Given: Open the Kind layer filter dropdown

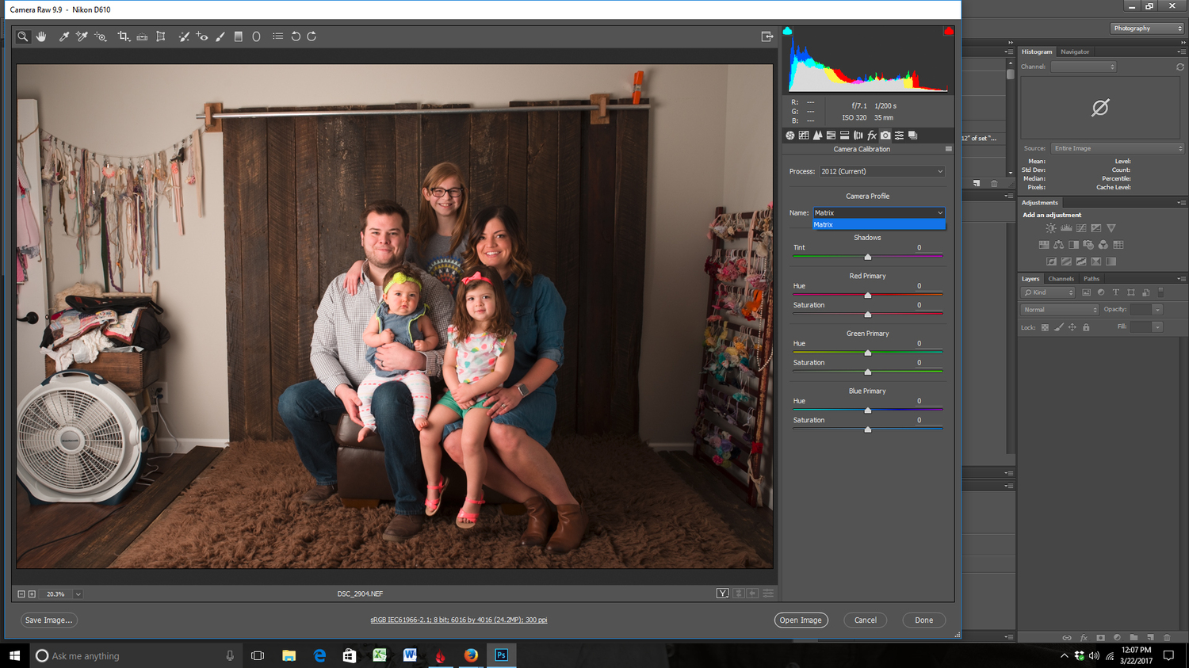Looking at the screenshot, I should click(x=1048, y=292).
